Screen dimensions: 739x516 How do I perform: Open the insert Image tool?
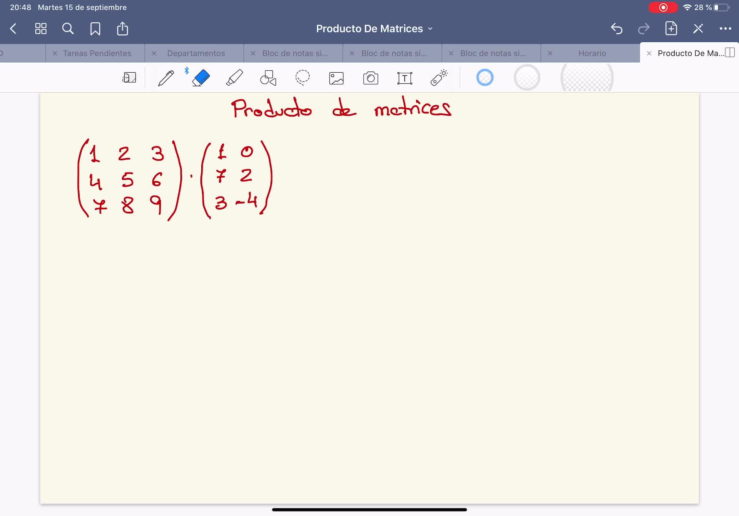pyautogui.click(x=336, y=78)
